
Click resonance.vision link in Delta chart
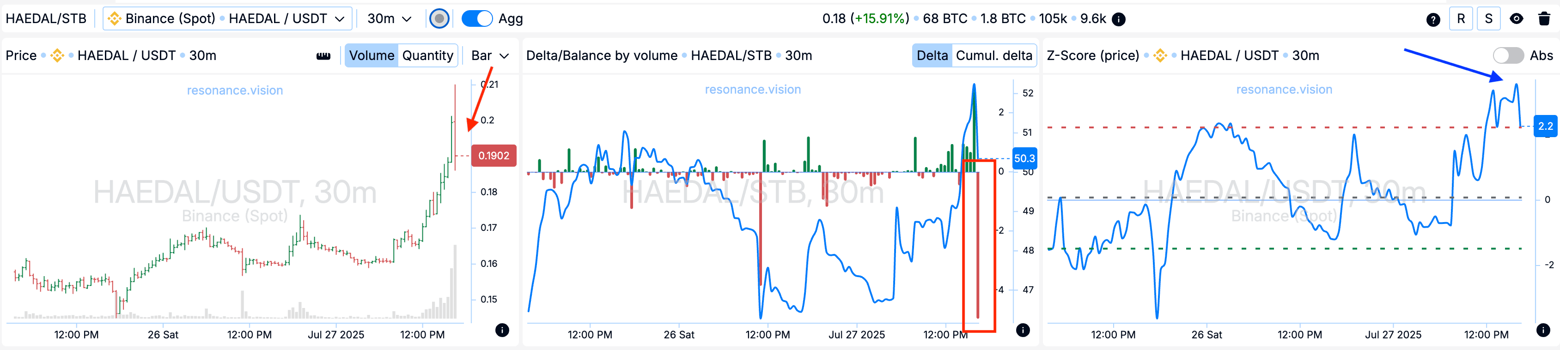pos(753,90)
